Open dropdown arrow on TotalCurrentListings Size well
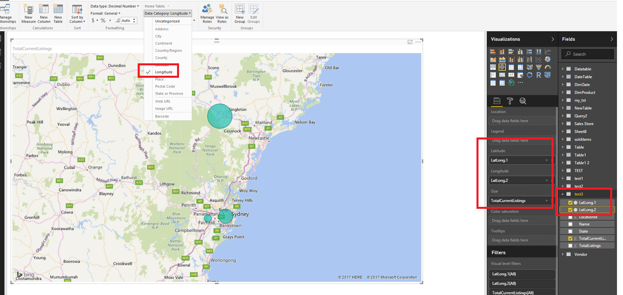This screenshot has width=623, height=295. [x=547, y=200]
